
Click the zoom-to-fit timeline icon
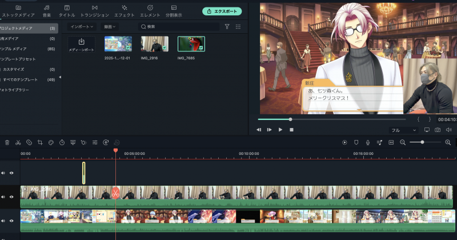coord(391,142)
